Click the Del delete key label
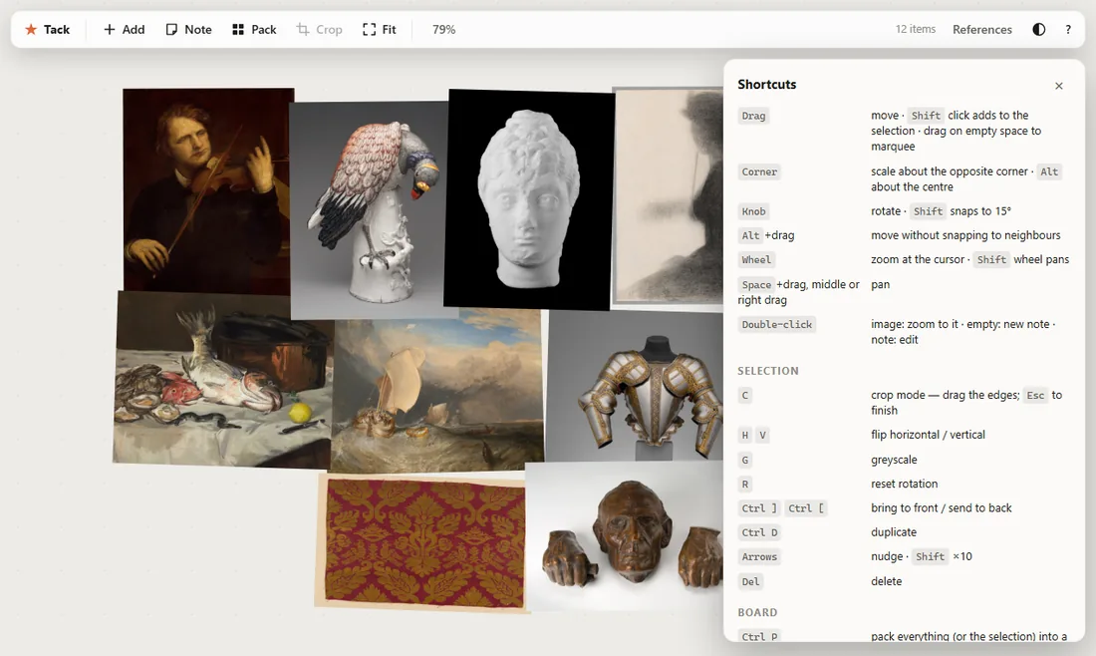Image resolution: width=1096 pixels, height=656 pixels. 750,582
